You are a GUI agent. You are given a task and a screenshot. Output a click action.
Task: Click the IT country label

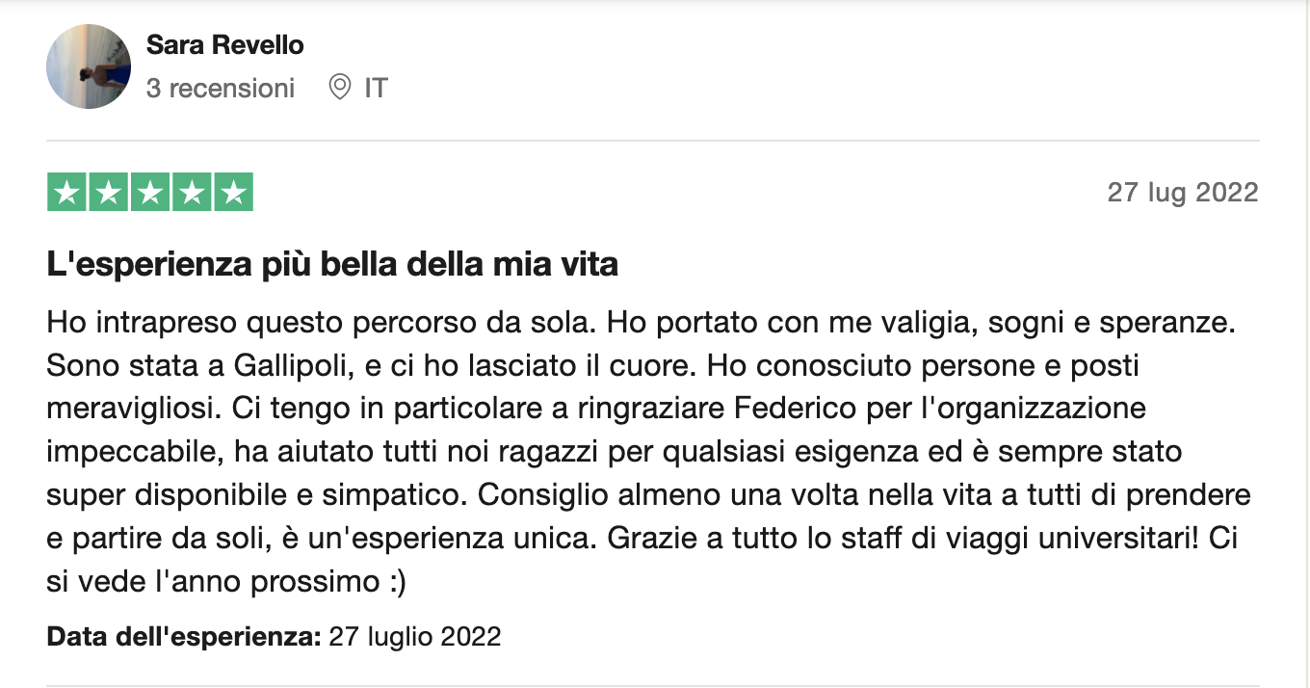pos(376,88)
